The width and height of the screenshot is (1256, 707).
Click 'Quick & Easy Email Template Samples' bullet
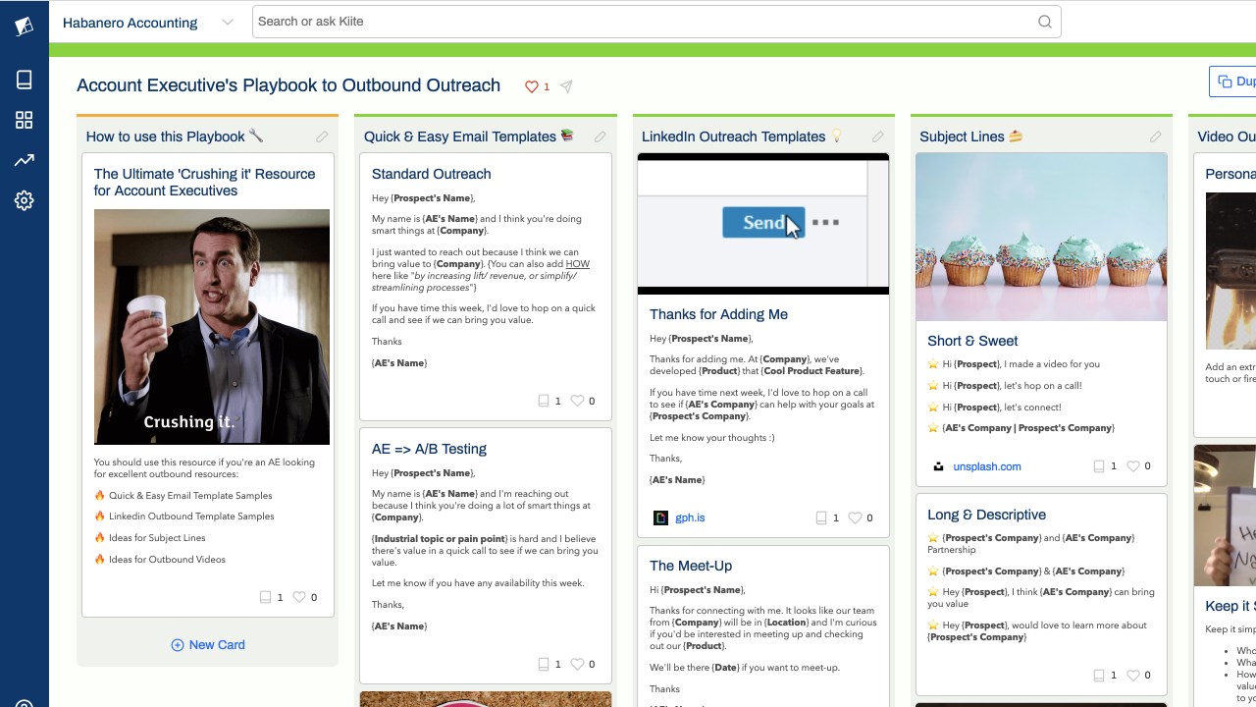tap(190, 496)
